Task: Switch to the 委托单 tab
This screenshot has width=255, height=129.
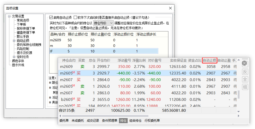Action: [x=64, y=121]
